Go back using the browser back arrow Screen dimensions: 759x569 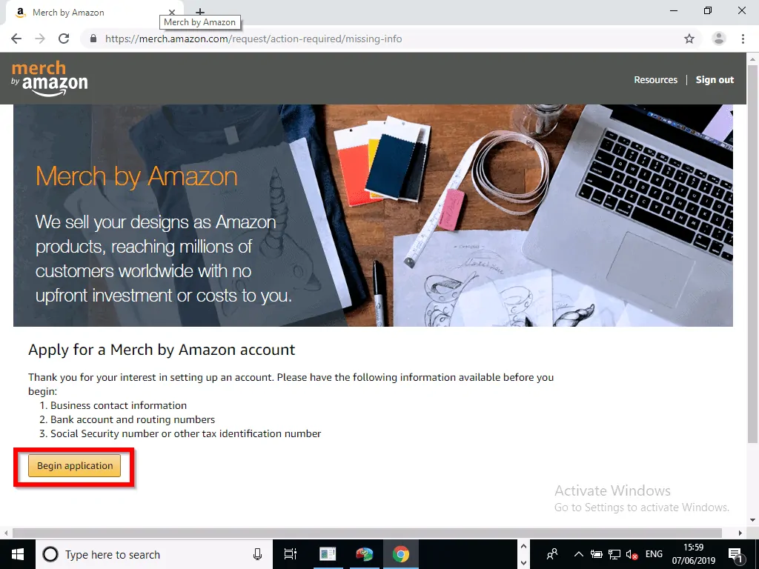(16, 39)
